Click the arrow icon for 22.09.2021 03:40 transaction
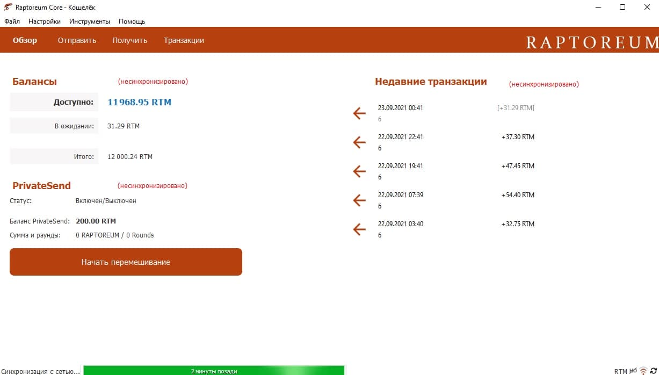 (x=359, y=229)
